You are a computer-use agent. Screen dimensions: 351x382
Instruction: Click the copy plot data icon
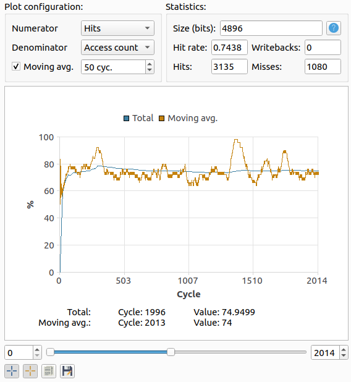pyautogui.click(x=49, y=371)
